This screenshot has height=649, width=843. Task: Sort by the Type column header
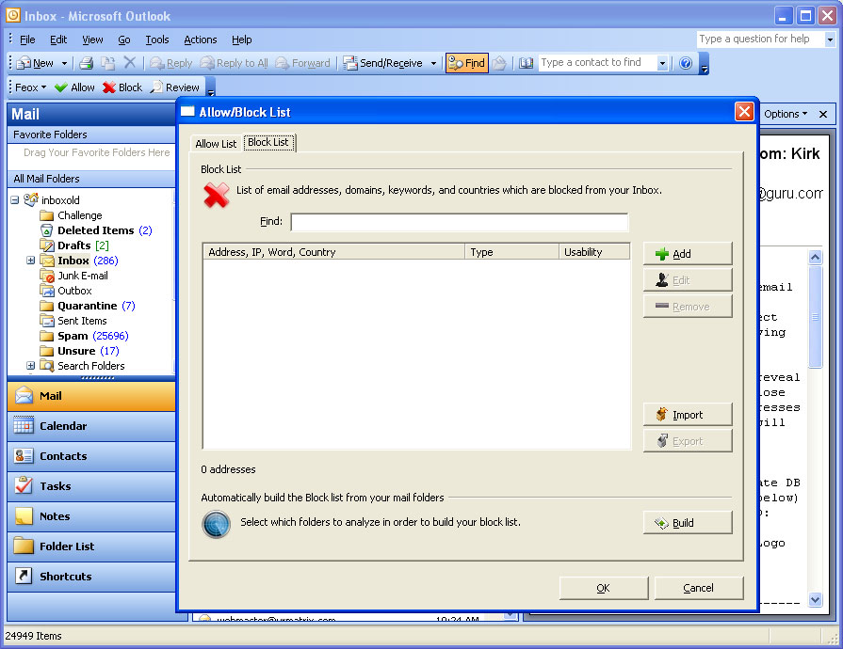pyautogui.click(x=511, y=252)
